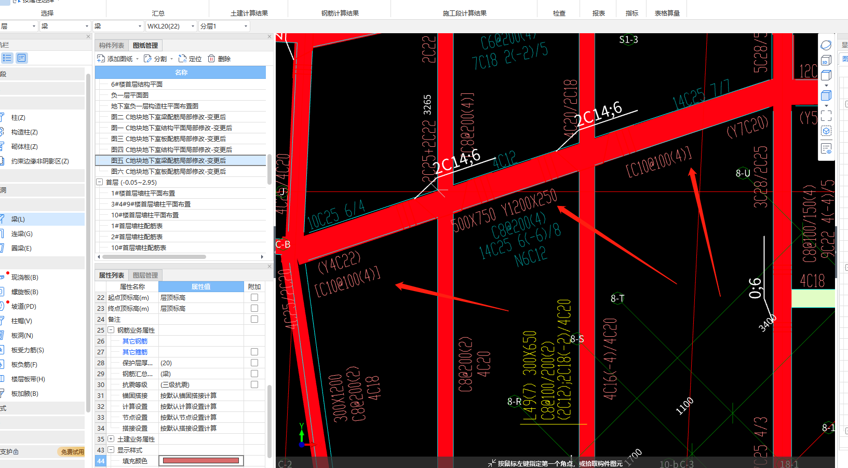Collapse the 显示样式 group
Screen dimensions: 848x468
pyautogui.click(x=111, y=450)
